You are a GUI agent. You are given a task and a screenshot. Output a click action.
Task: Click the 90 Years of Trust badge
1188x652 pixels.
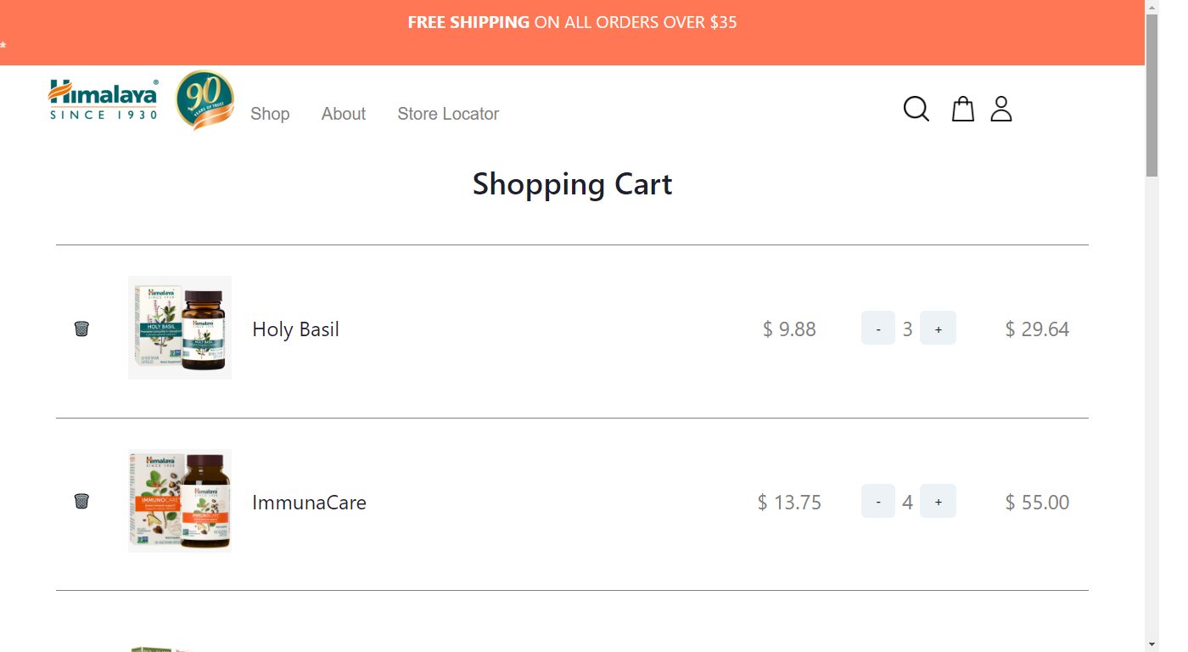point(205,100)
